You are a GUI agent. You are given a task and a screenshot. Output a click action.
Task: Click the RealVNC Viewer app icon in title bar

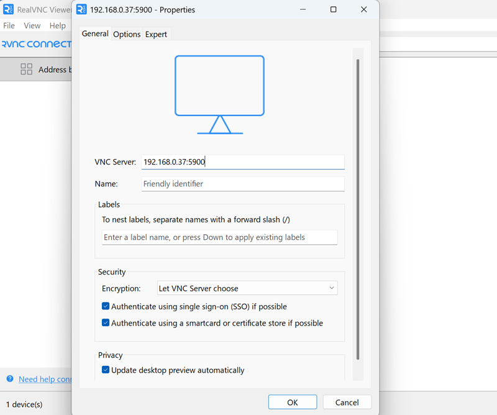tap(9, 9)
